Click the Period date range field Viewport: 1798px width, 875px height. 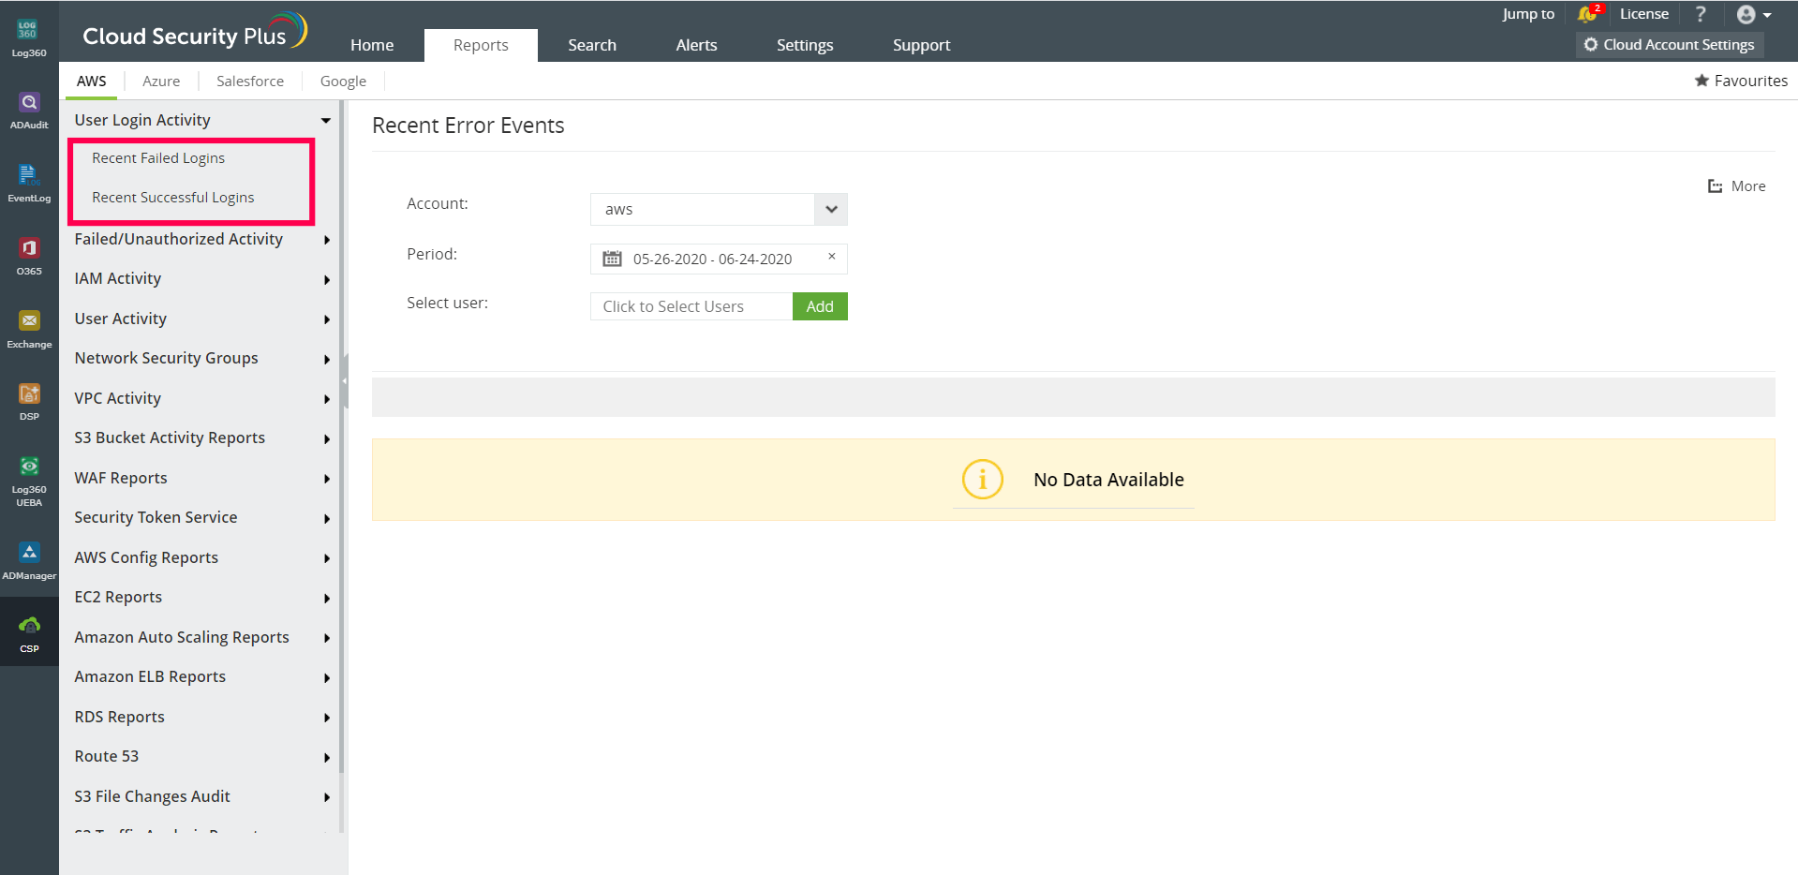[x=719, y=259]
